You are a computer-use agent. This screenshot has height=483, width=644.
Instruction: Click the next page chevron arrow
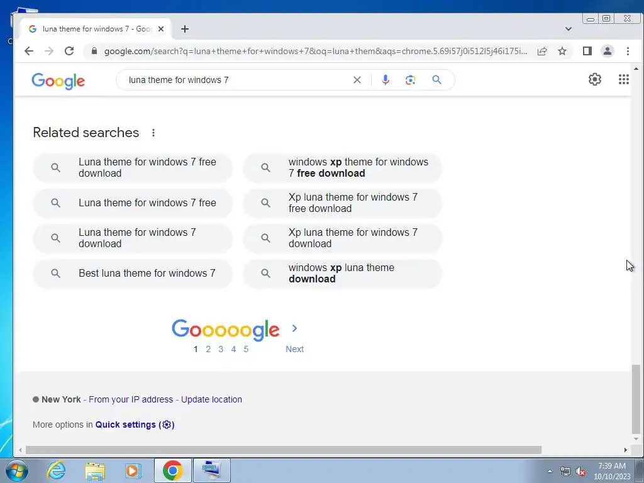[294, 328]
